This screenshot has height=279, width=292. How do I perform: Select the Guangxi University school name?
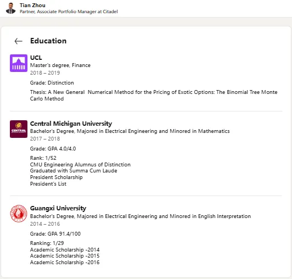click(x=58, y=208)
